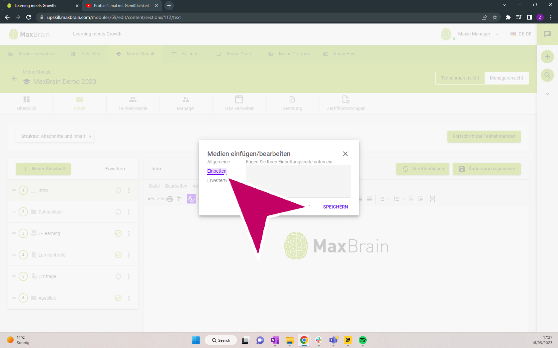The image size is (558, 348).
Task: Click the redo icon in editor toolbar
Action: coord(160,199)
